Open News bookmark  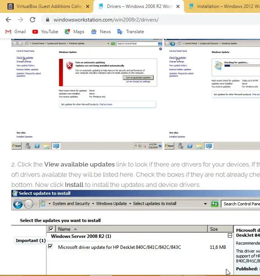click(101, 32)
